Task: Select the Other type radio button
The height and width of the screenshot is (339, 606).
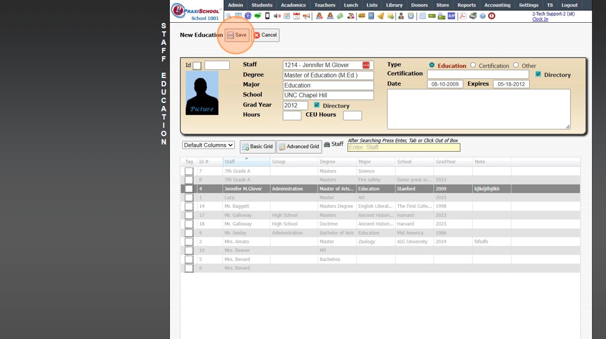Action: click(516, 66)
